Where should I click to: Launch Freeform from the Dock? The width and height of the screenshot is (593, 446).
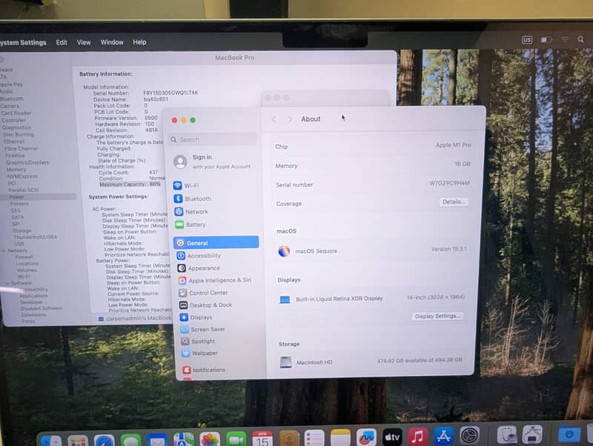tap(366, 437)
